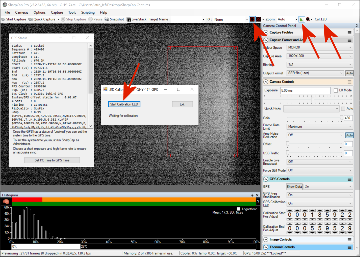Tick the Auto checkbox beside Quick Picks
Image resolution: width=360 pixels, height=257 pixels.
point(343,108)
